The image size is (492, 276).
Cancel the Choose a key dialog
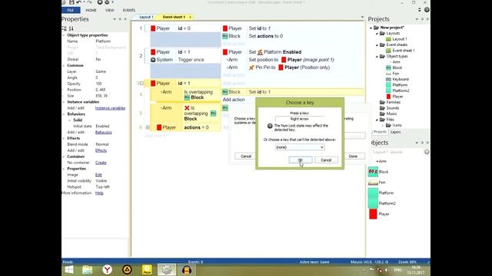(x=326, y=160)
